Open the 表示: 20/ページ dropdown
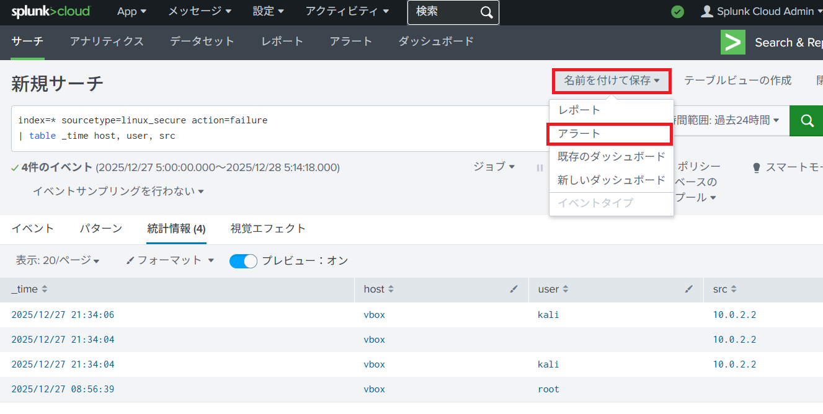The width and height of the screenshot is (823, 414). point(58,261)
